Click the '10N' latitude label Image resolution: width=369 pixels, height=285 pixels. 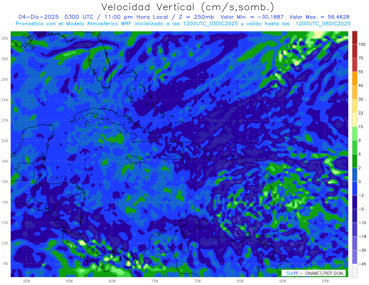coord(5,243)
